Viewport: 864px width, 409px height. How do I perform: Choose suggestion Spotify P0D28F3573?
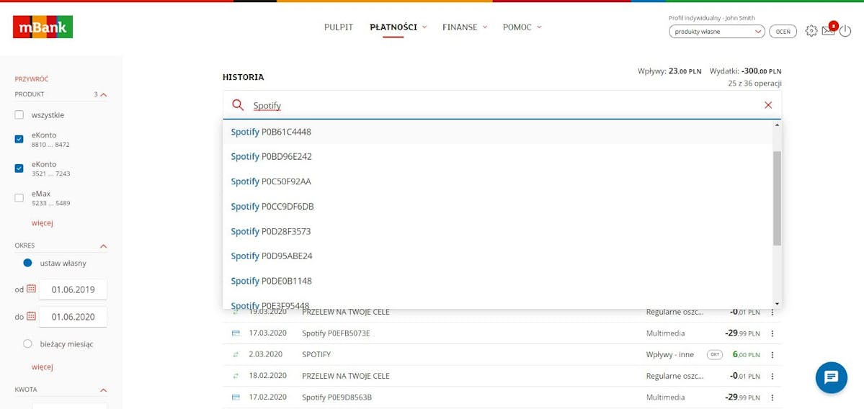[497, 231]
